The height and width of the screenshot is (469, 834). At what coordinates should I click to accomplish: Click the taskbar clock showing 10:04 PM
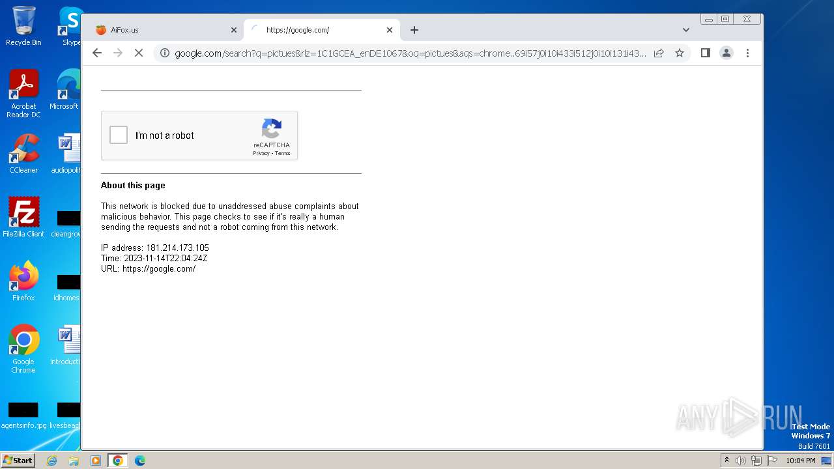[x=800, y=461]
